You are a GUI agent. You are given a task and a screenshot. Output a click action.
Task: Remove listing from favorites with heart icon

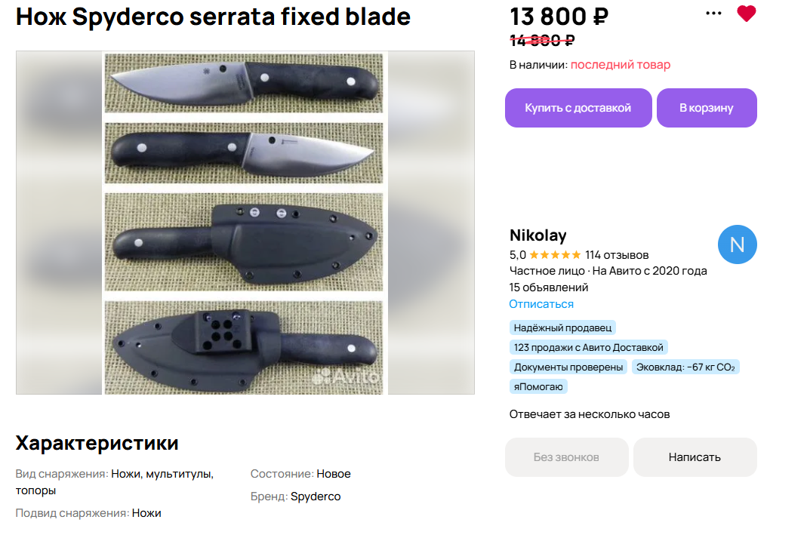tap(746, 14)
